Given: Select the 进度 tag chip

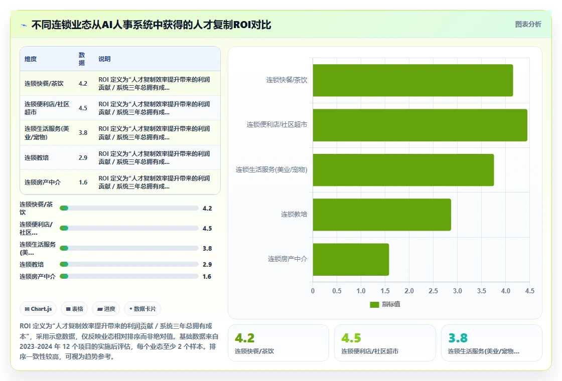Looking at the screenshot, I should pos(106,309).
